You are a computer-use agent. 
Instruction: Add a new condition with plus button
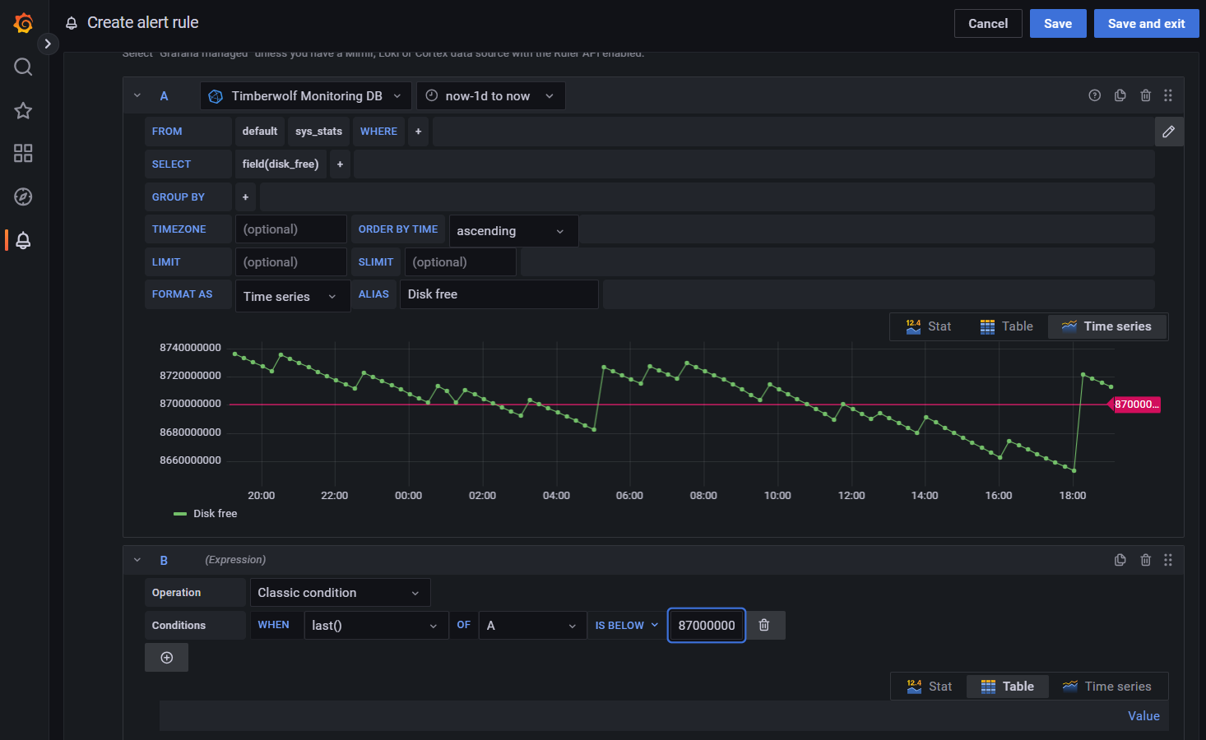pyautogui.click(x=166, y=658)
